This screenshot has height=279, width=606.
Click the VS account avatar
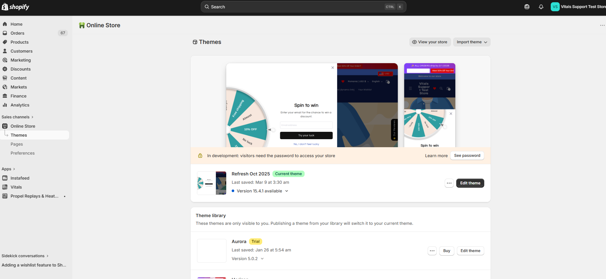click(x=555, y=7)
